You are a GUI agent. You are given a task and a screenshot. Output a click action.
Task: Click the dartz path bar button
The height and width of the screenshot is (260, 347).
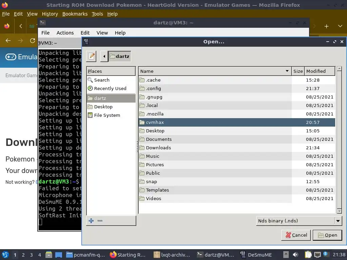[x=120, y=56]
